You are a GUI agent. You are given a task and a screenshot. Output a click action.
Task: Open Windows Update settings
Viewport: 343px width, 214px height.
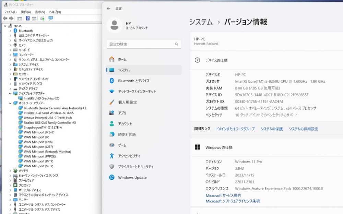click(144, 177)
